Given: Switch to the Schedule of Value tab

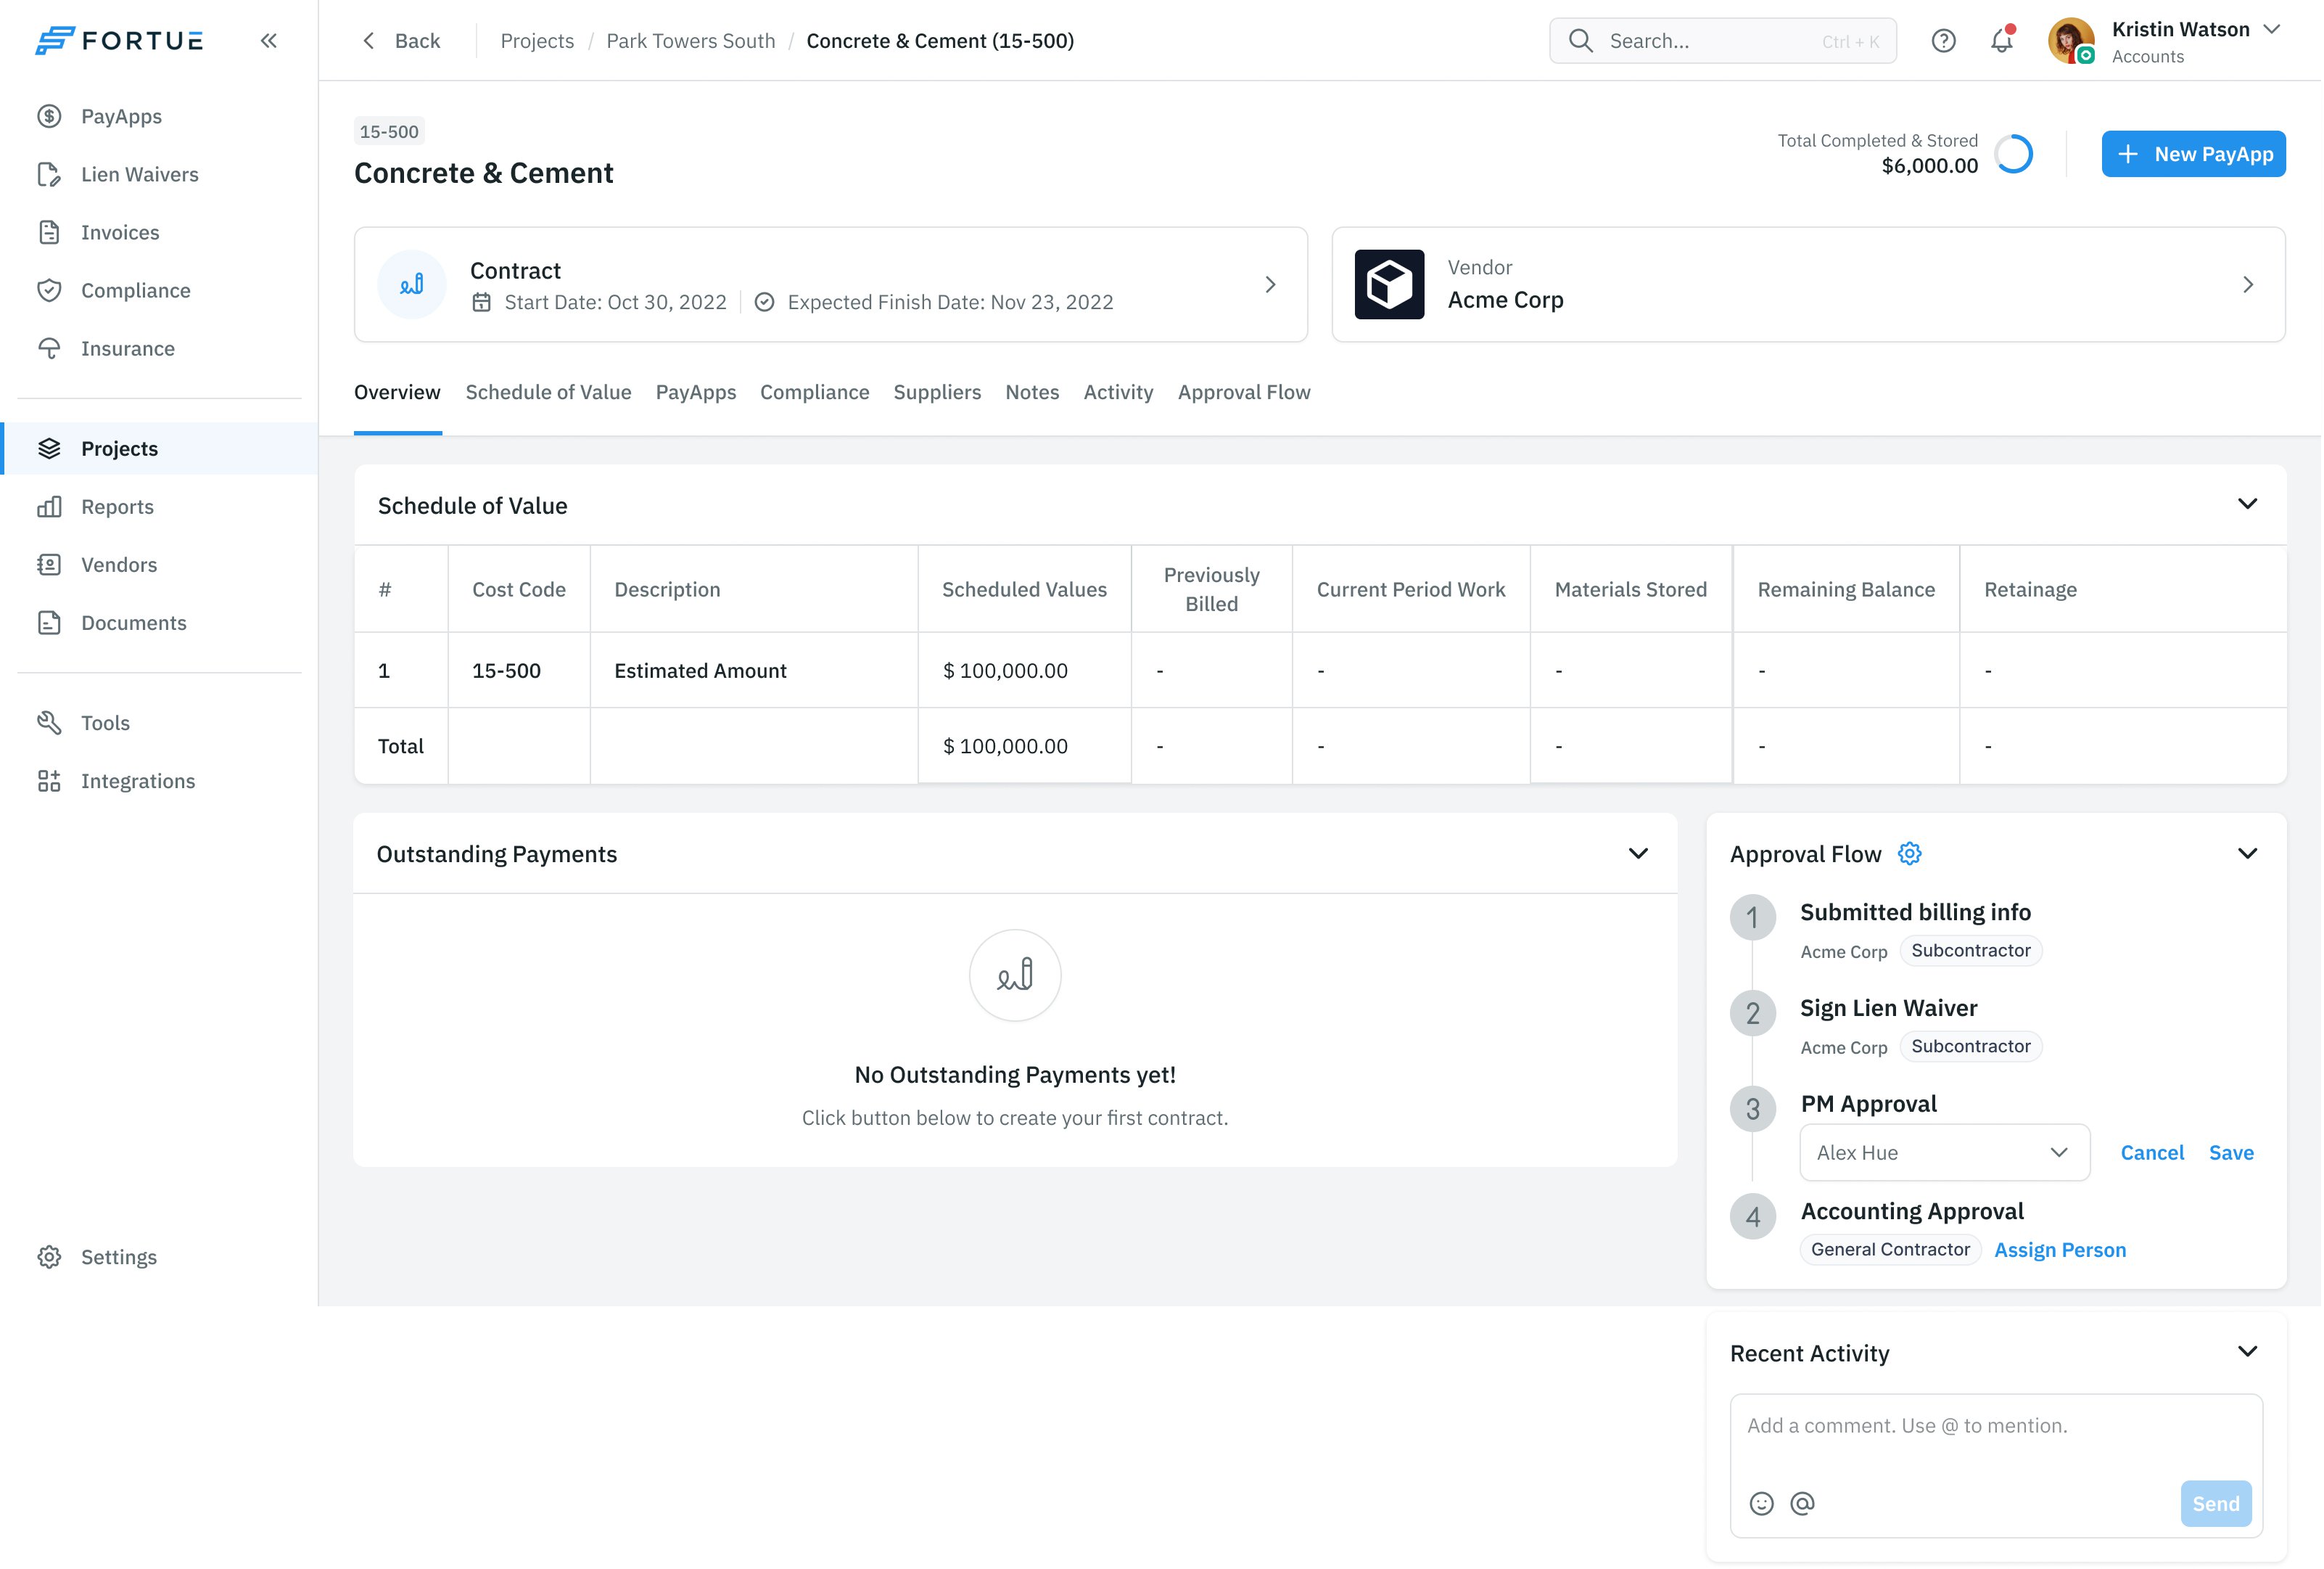Looking at the screenshot, I should [549, 392].
